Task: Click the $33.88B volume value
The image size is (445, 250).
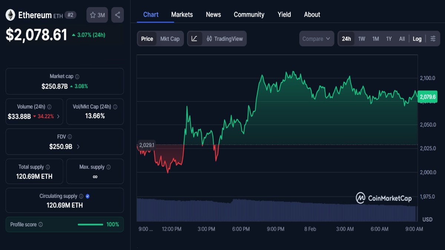Action: click(x=19, y=116)
